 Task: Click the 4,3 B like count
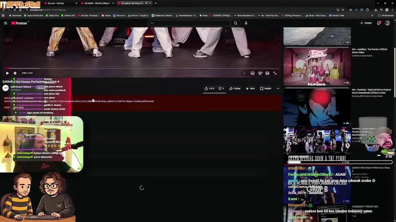tap(212, 88)
